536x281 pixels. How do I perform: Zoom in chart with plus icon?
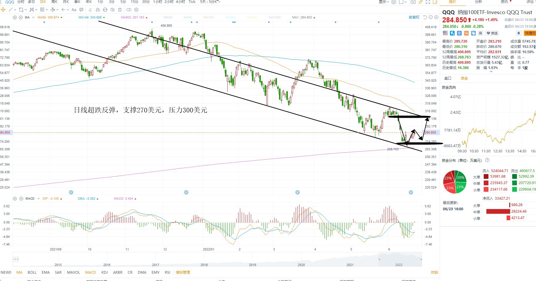click(x=436, y=17)
